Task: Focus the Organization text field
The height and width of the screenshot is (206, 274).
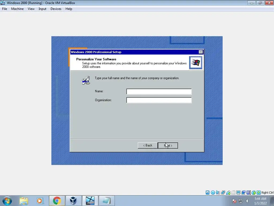Action: [x=159, y=100]
